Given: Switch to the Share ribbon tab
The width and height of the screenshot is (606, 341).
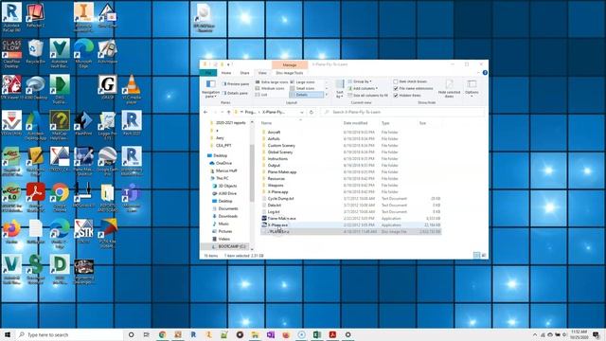Looking at the screenshot, I should click(x=244, y=73).
